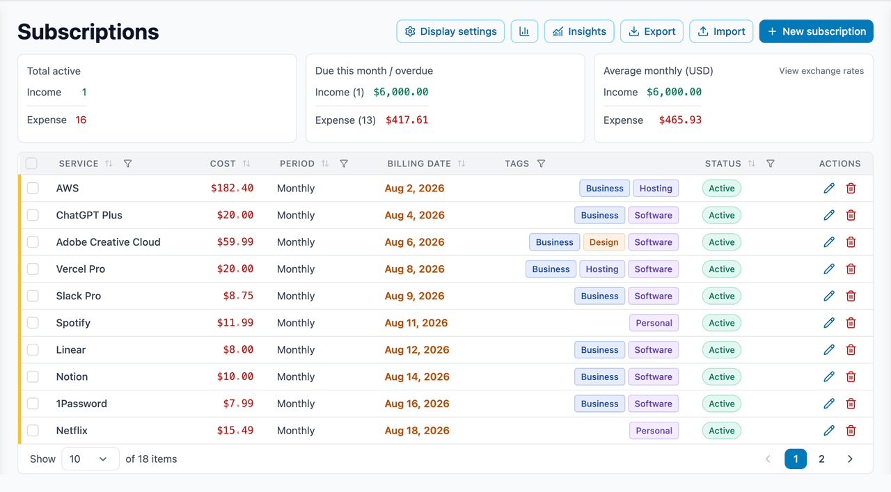Open the View exchange rates link
This screenshot has height=492, width=891.
click(x=821, y=71)
